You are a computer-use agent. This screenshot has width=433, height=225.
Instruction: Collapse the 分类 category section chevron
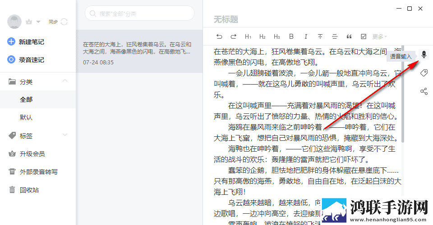pos(65,81)
